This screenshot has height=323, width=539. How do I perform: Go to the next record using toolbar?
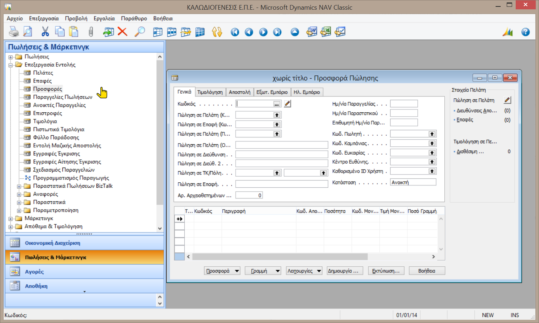point(263,32)
